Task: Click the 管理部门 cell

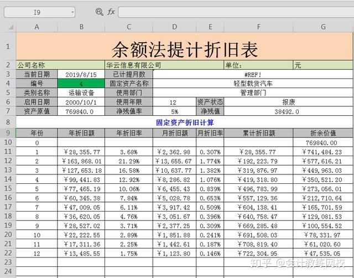Action: [x=253, y=93]
